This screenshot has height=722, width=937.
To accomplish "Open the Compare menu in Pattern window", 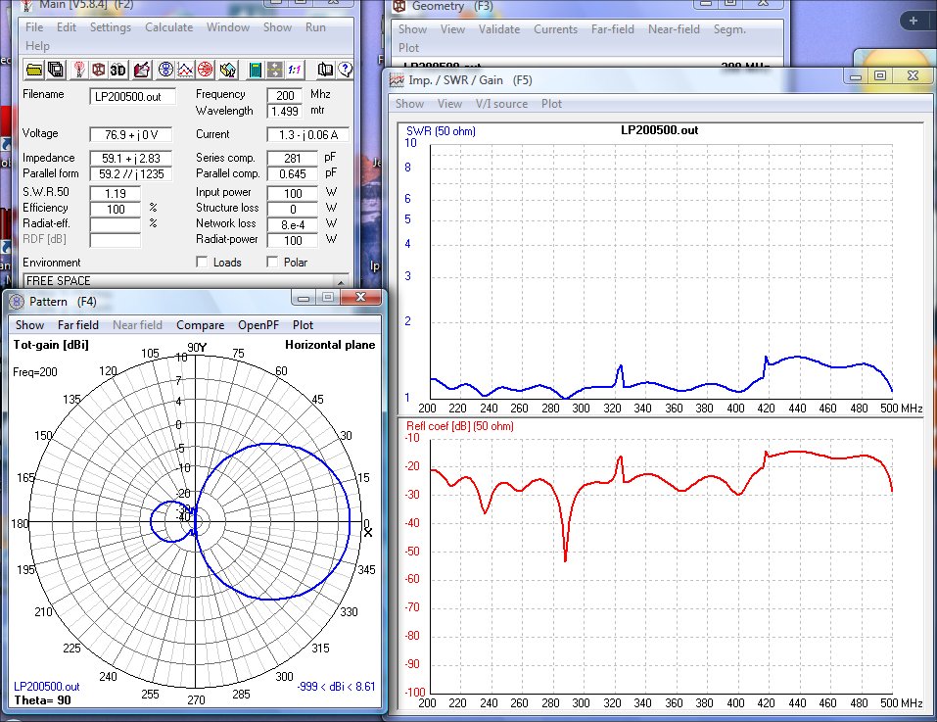I will tap(200, 325).
